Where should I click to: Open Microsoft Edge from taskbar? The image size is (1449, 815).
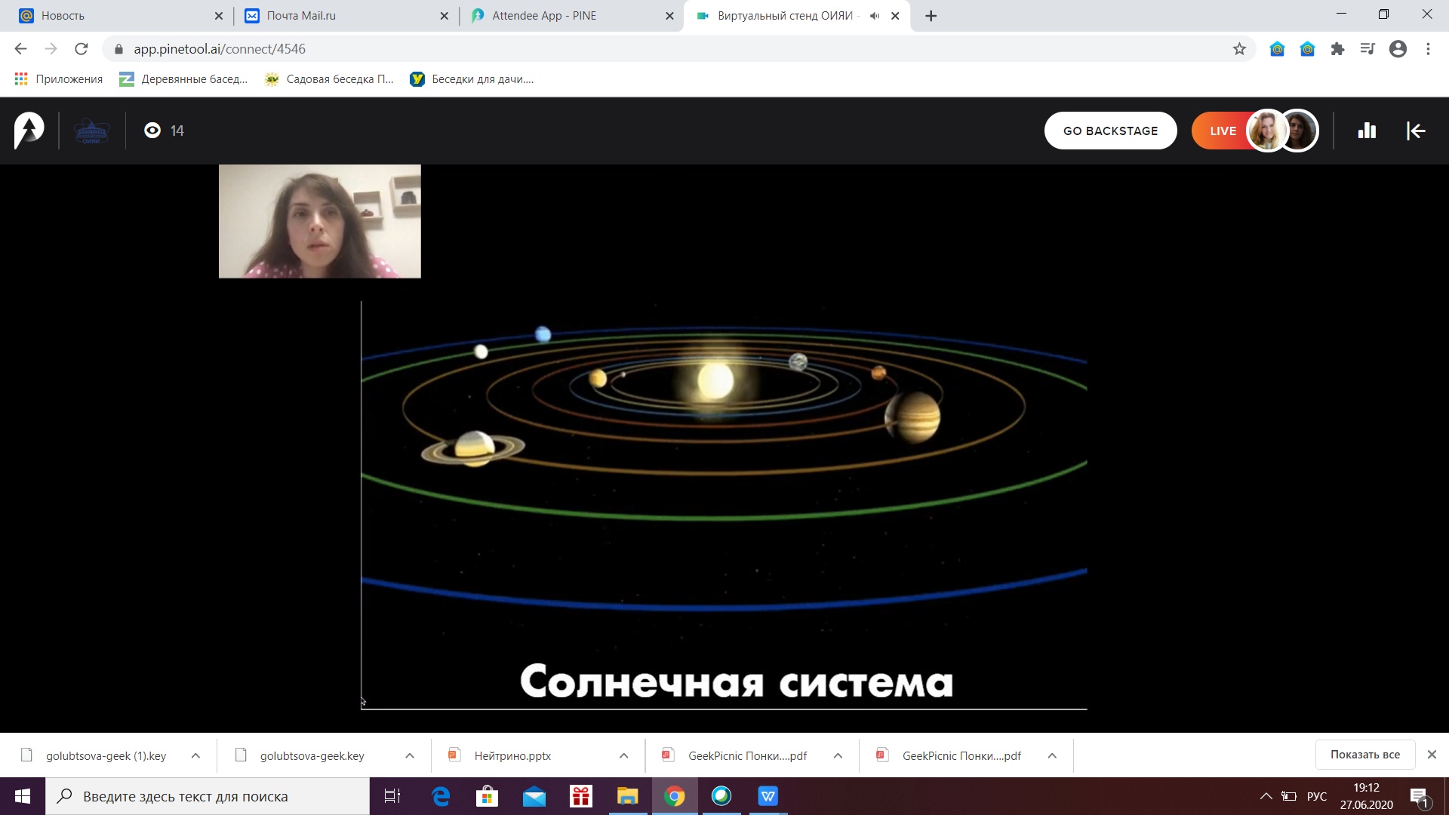(x=440, y=796)
